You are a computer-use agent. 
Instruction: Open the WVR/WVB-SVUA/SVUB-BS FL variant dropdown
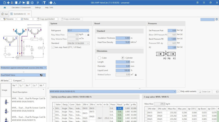tap(113, 91)
